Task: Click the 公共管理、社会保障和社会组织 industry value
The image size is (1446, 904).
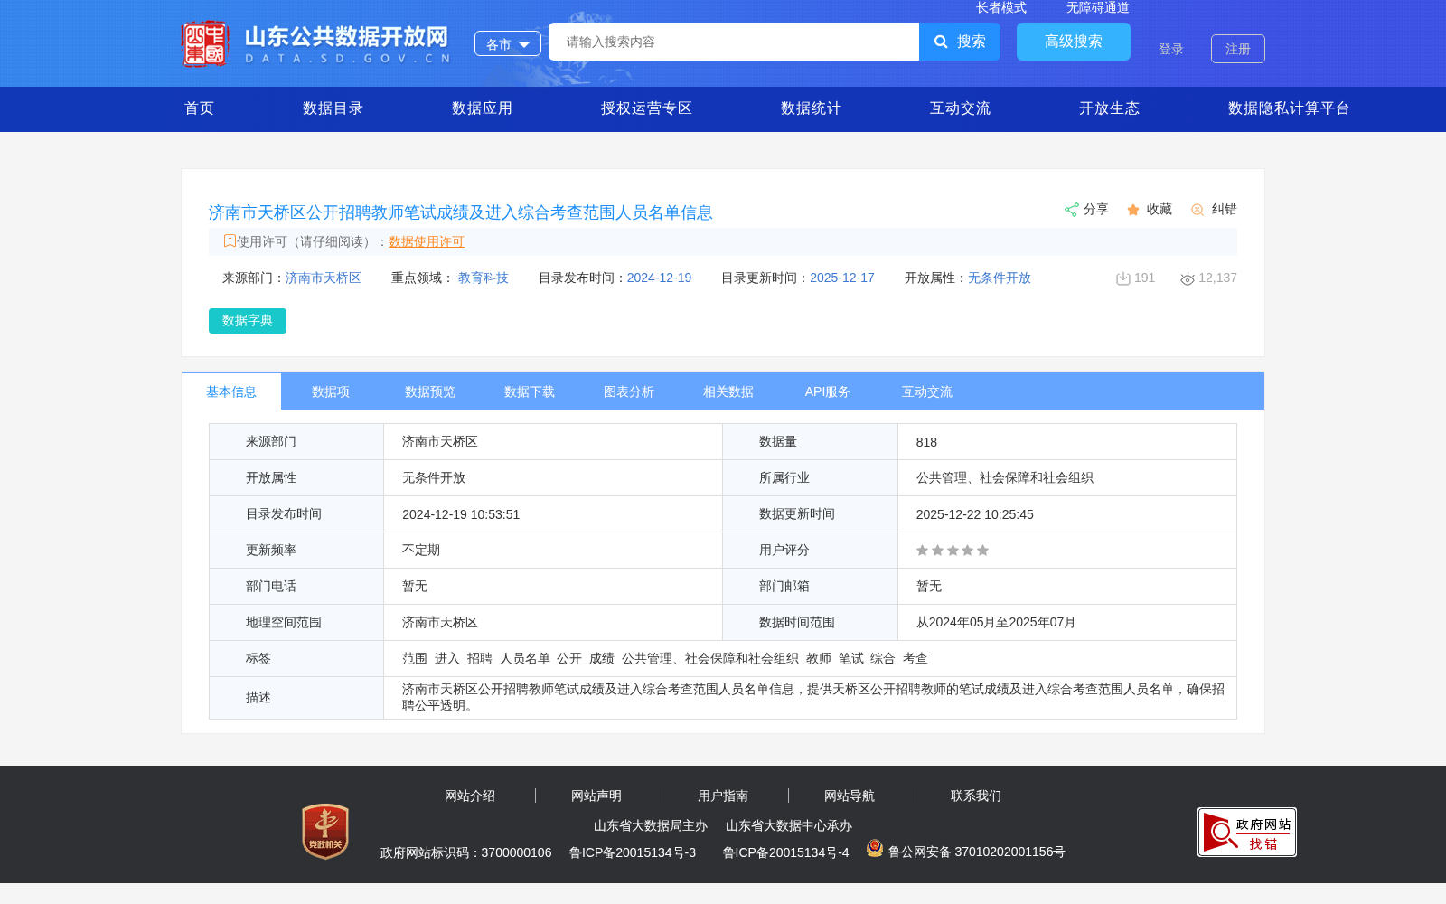Action: [1005, 477]
